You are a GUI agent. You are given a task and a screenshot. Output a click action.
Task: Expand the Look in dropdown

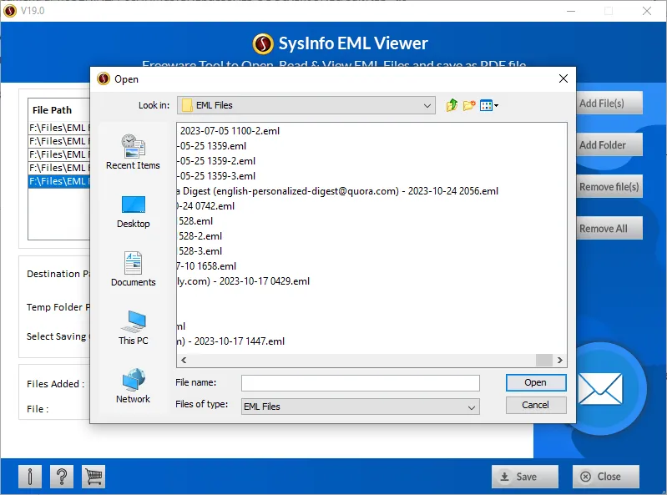point(427,106)
